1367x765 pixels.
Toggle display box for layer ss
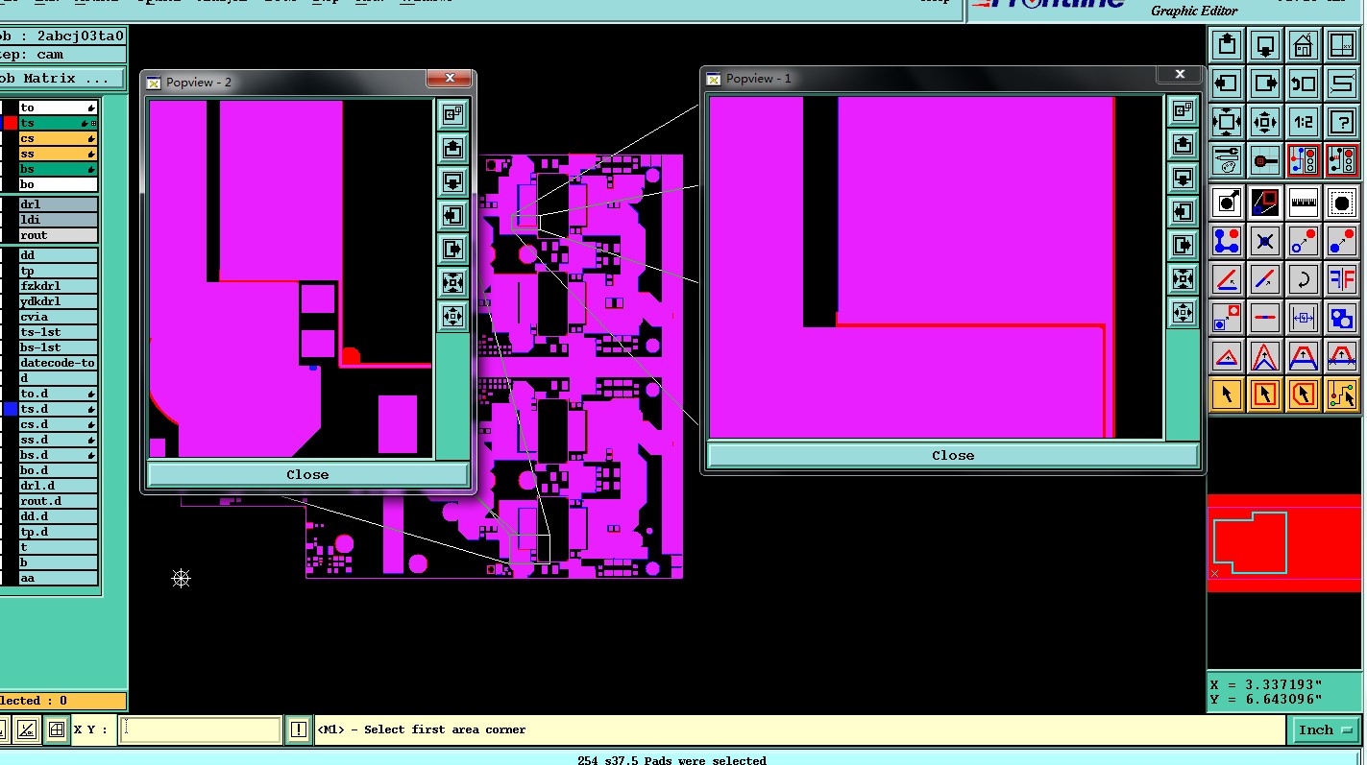click(x=10, y=154)
